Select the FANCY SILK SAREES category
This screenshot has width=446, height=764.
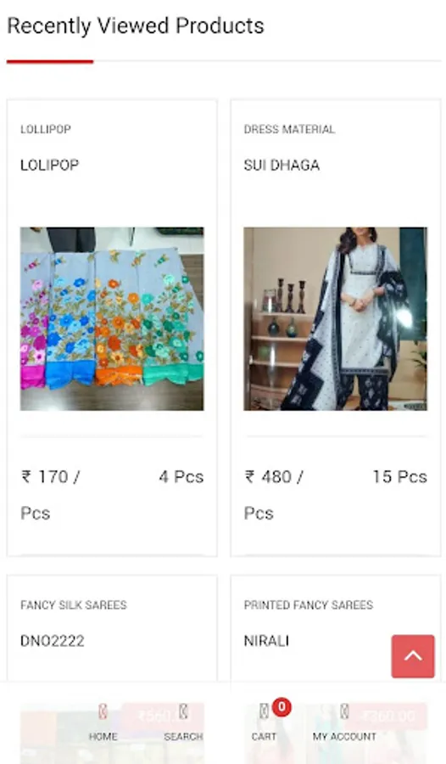(x=74, y=605)
